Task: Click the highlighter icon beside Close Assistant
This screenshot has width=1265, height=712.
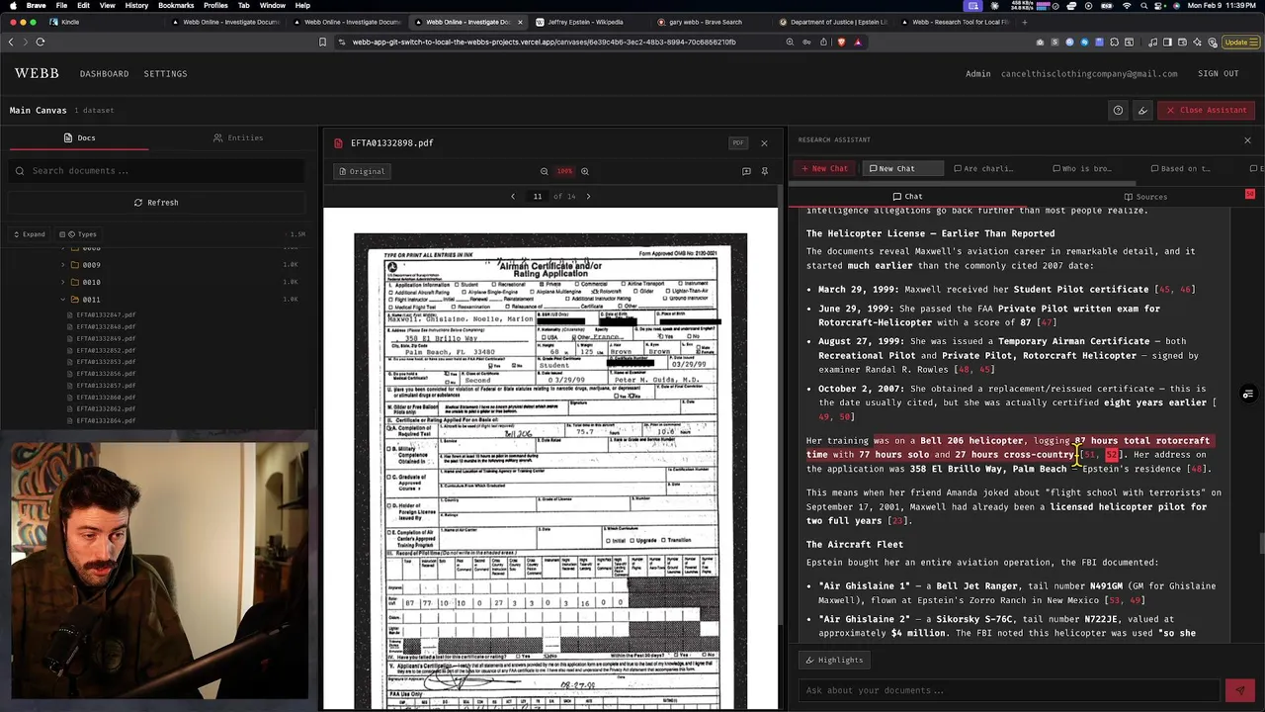Action: (1143, 110)
